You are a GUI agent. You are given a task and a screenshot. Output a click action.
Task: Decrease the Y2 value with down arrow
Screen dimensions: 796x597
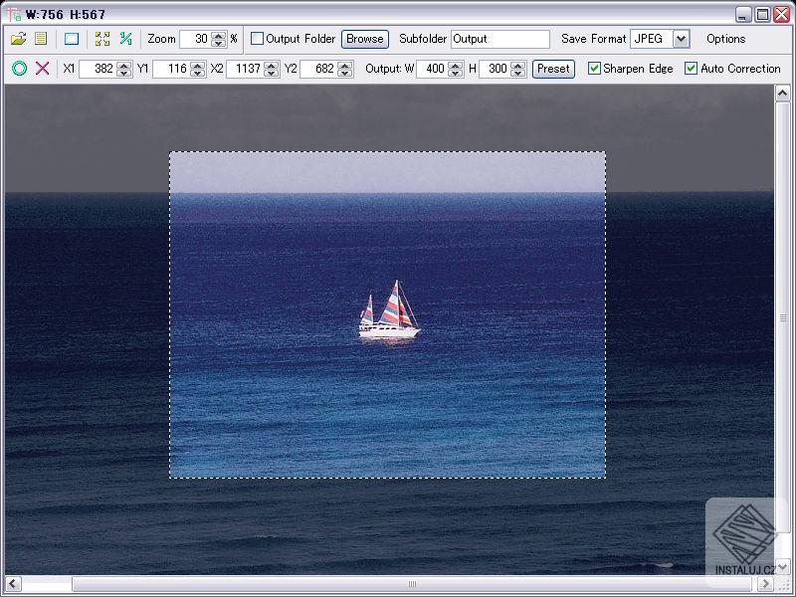pos(345,73)
